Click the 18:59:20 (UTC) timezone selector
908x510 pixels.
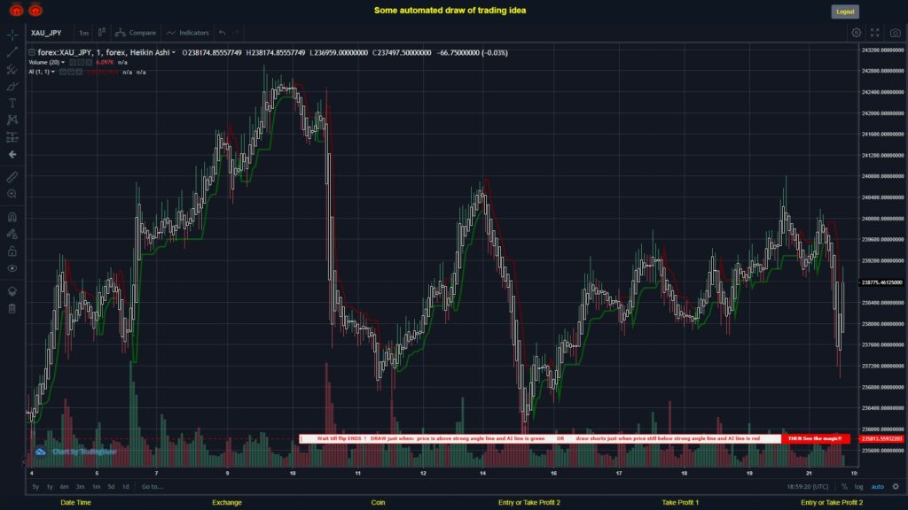tap(807, 487)
